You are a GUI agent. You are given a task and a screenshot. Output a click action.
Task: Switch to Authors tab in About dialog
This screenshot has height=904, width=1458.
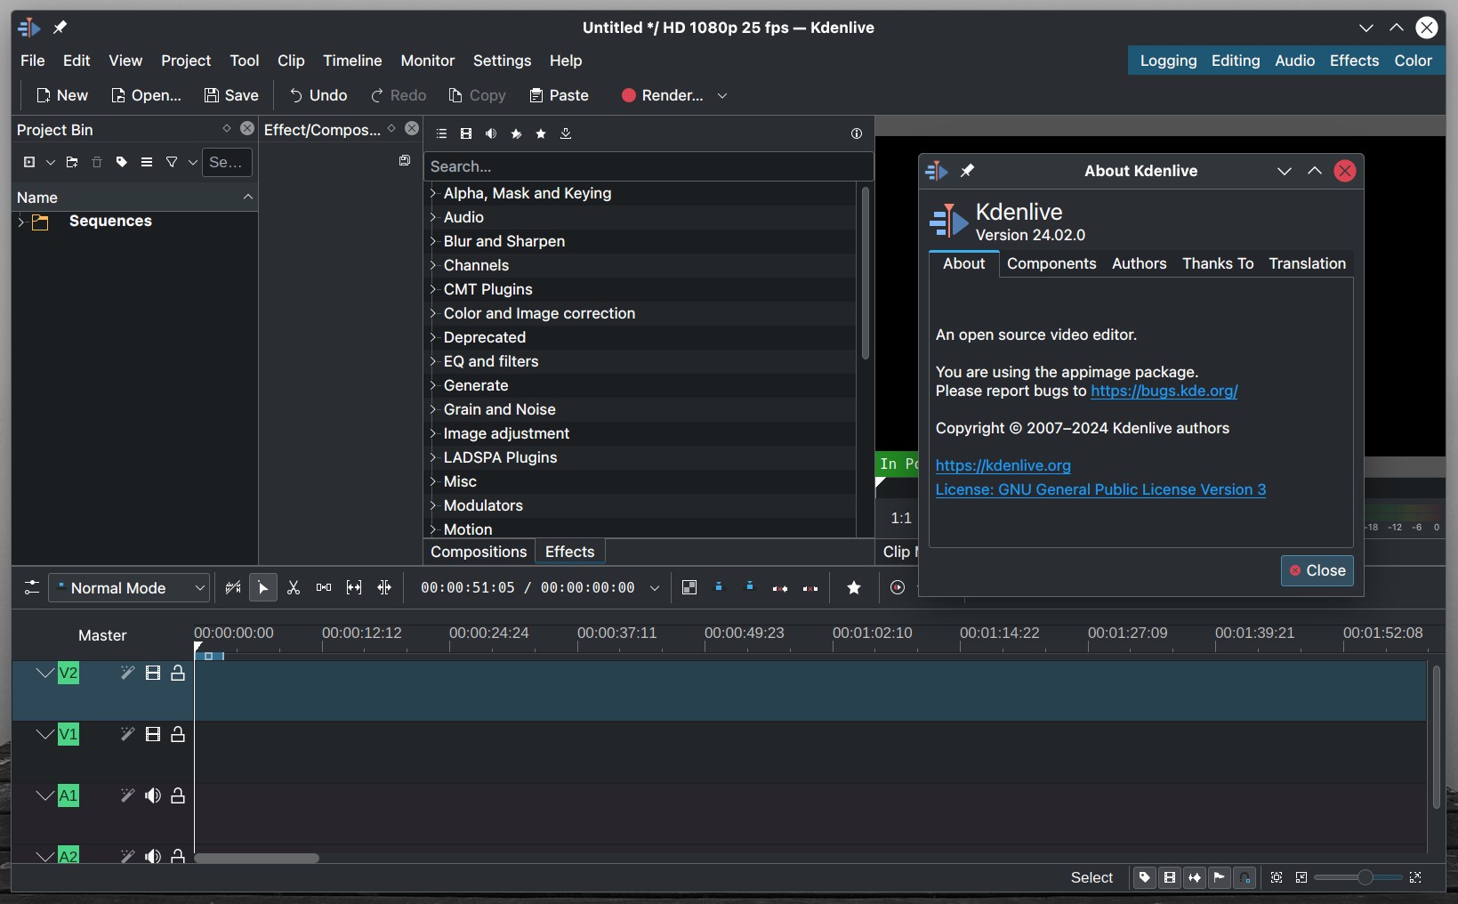[x=1139, y=263]
